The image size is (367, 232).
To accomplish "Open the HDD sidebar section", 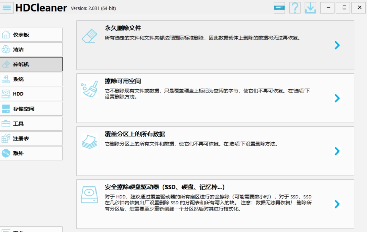I will [31, 94].
